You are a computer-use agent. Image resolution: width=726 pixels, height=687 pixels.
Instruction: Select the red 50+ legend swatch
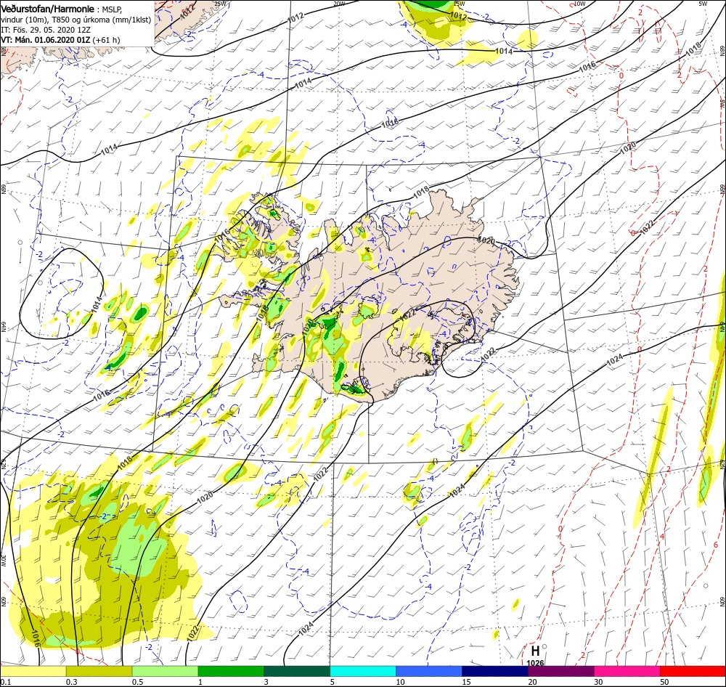point(693,671)
